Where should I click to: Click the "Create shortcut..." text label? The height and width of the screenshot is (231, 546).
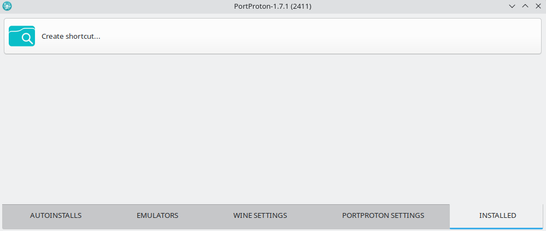click(71, 36)
